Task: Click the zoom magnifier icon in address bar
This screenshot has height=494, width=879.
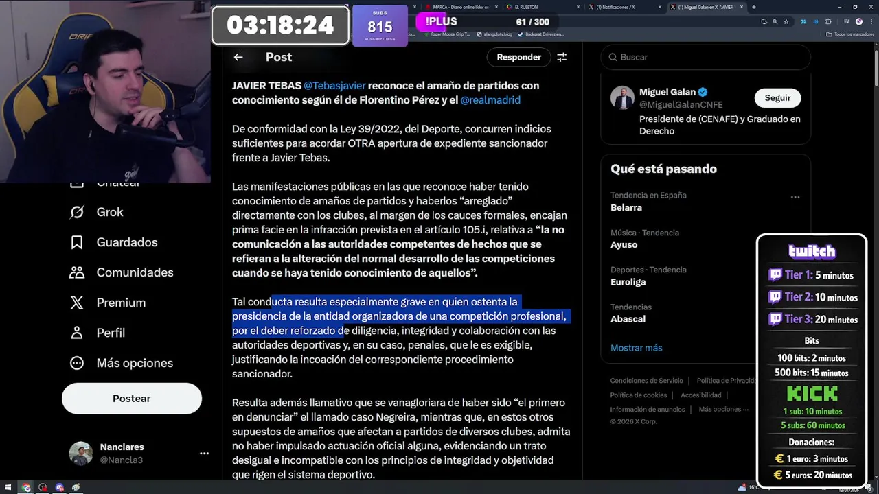Action: click(775, 22)
